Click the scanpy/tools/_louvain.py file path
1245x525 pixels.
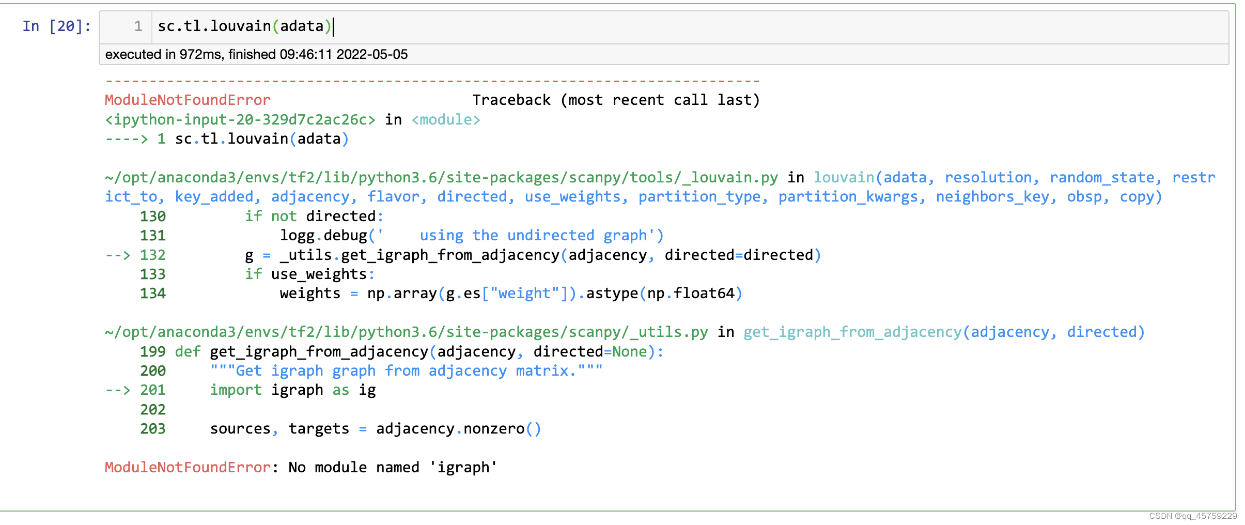[441, 178]
